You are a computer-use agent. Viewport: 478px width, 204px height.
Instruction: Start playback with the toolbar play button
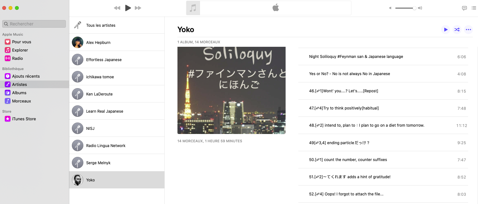click(128, 8)
